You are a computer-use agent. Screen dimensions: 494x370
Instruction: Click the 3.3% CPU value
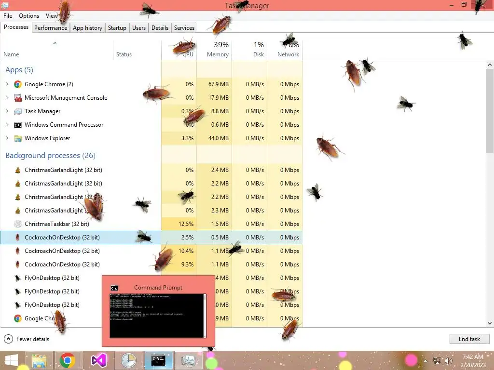coord(188,138)
